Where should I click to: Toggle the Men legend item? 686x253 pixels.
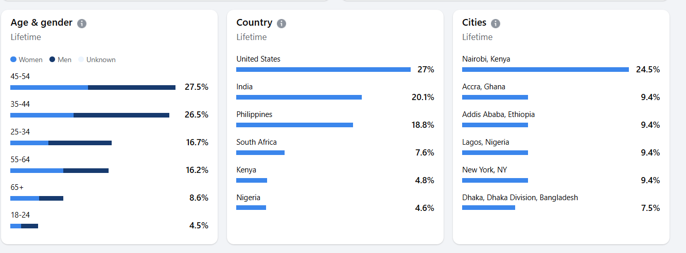coord(61,60)
